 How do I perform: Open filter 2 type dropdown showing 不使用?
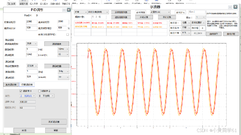(46, 96)
